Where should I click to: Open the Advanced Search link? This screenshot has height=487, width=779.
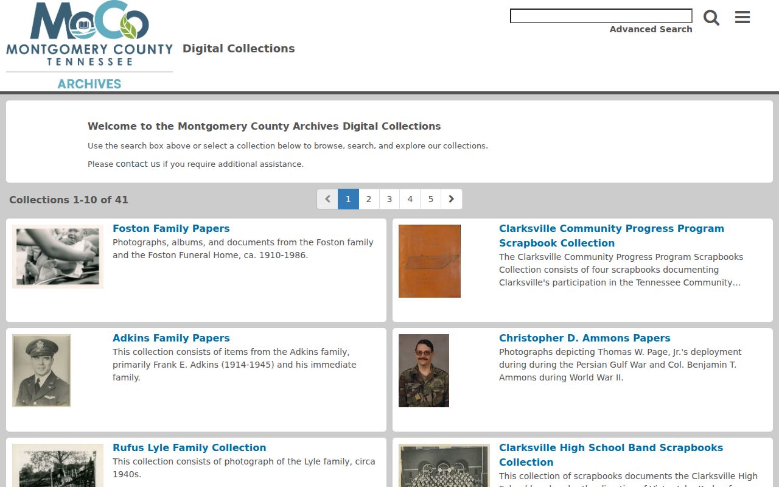coord(651,29)
